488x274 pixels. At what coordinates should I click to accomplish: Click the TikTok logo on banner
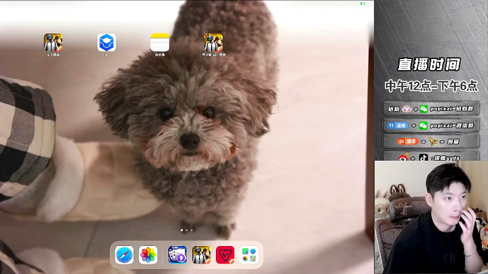pyautogui.click(x=423, y=158)
